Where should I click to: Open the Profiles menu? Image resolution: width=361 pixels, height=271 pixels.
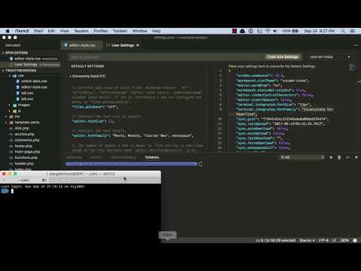[x=101, y=31]
